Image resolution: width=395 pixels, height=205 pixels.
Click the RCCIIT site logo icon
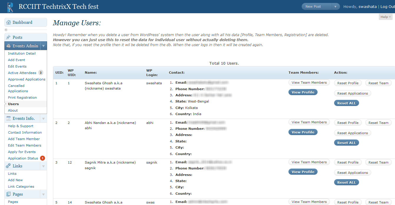(10, 7)
